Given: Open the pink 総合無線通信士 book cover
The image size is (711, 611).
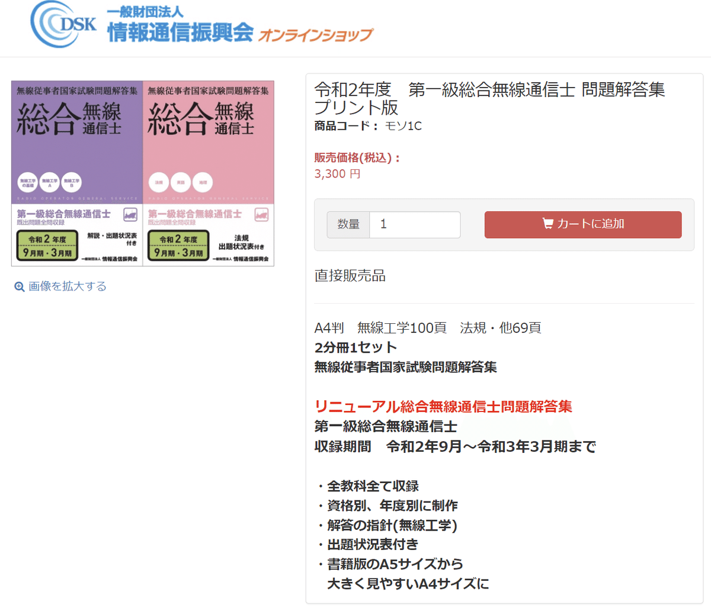Looking at the screenshot, I should click(x=209, y=173).
